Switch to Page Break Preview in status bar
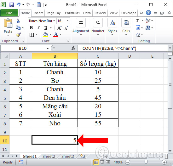 click(x=108, y=162)
